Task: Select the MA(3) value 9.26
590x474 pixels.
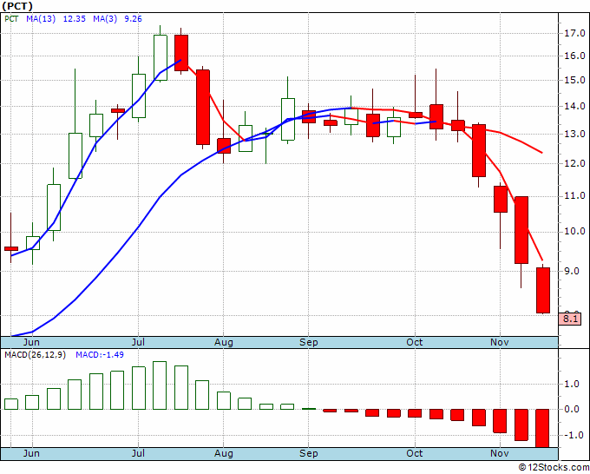Action: (x=133, y=18)
